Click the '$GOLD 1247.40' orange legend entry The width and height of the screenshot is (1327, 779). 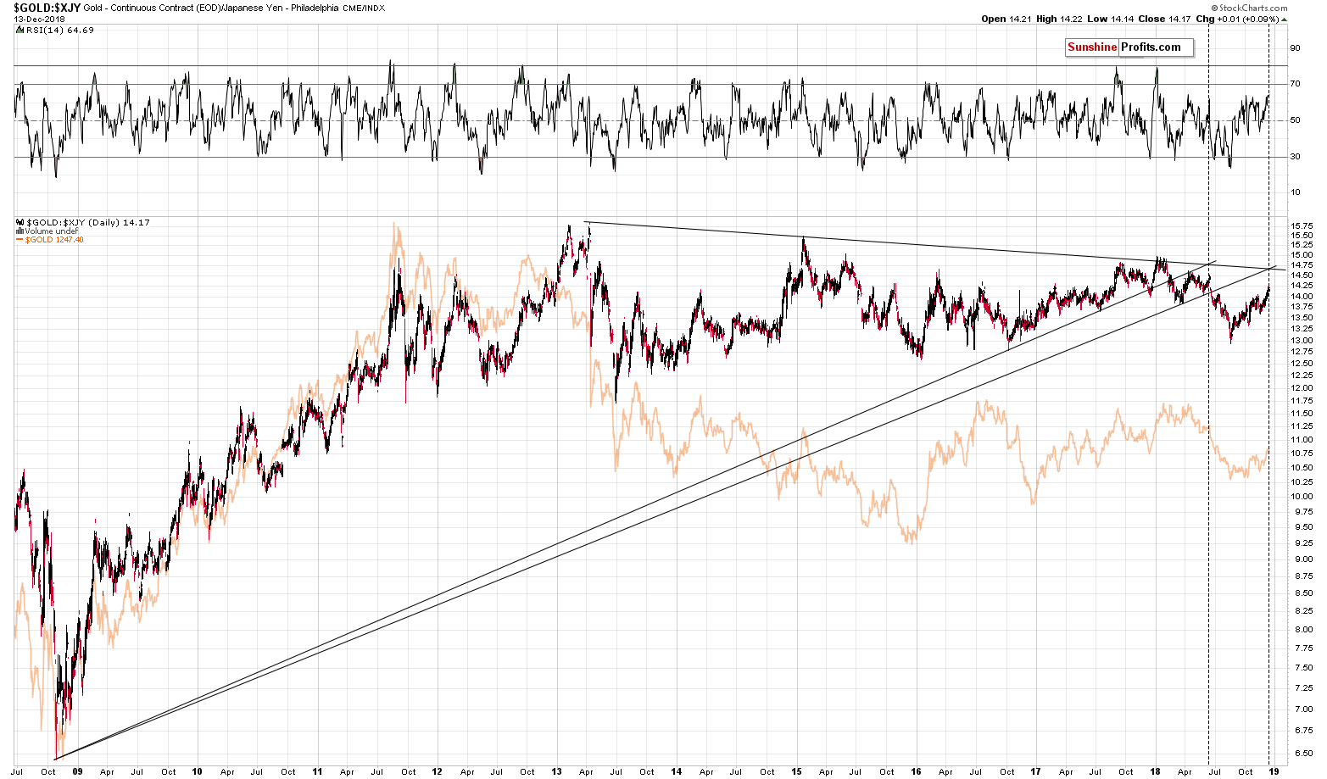(x=54, y=240)
